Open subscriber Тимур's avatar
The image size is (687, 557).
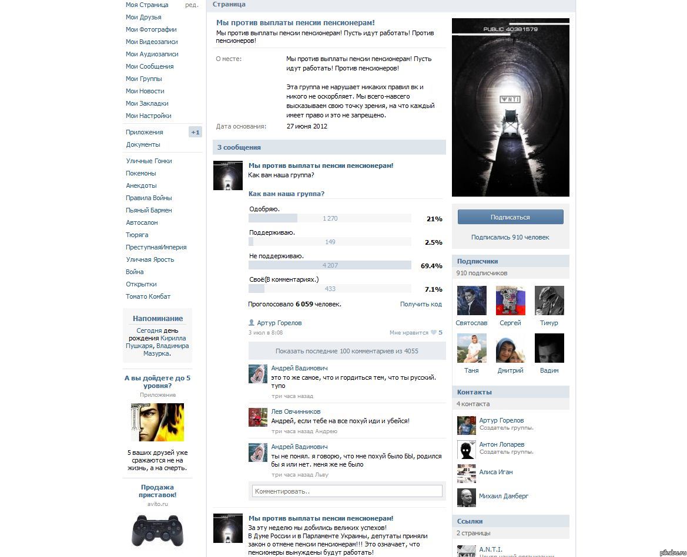(549, 301)
